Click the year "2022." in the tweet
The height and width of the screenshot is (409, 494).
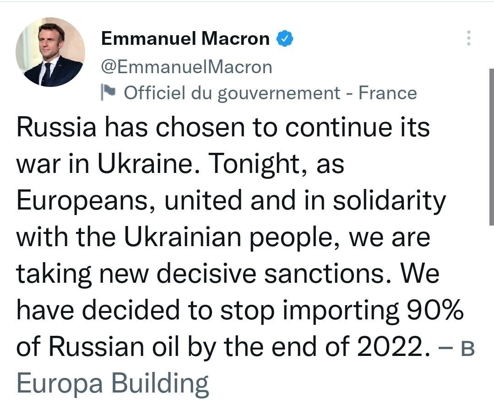pos(393,347)
